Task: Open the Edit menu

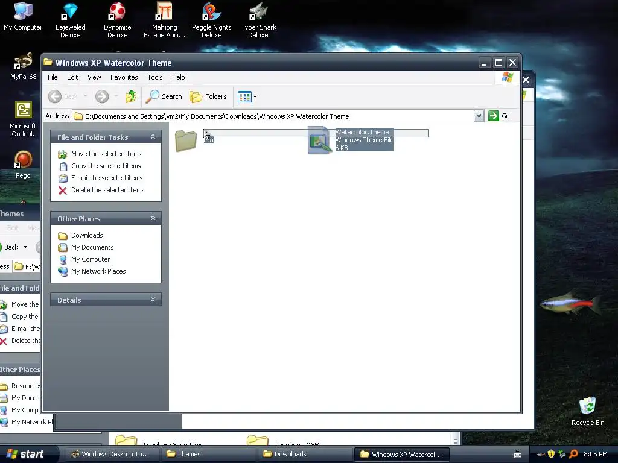Action: click(72, 77)
